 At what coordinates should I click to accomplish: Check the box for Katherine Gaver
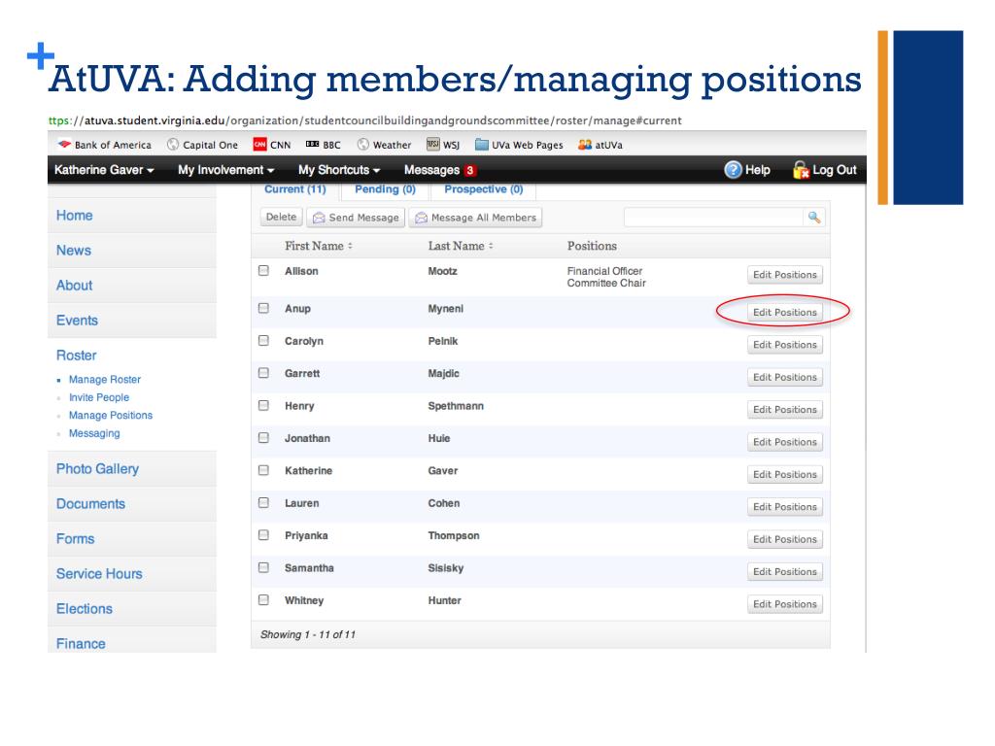264,470
